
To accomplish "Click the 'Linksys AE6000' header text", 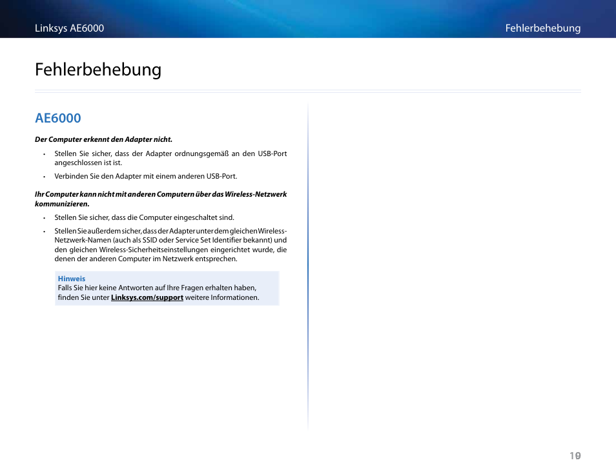I will 69,28.
